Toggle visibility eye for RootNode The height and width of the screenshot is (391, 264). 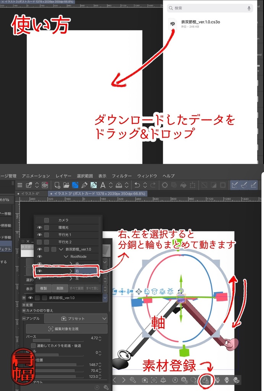click(x=39, y=256)
